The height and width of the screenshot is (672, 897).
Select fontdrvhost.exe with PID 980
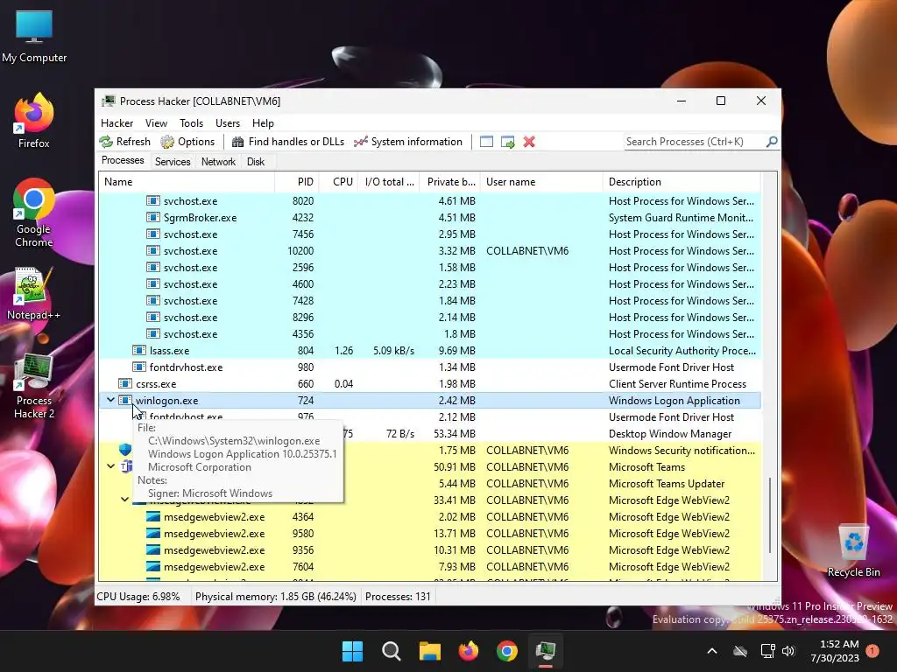430,367
